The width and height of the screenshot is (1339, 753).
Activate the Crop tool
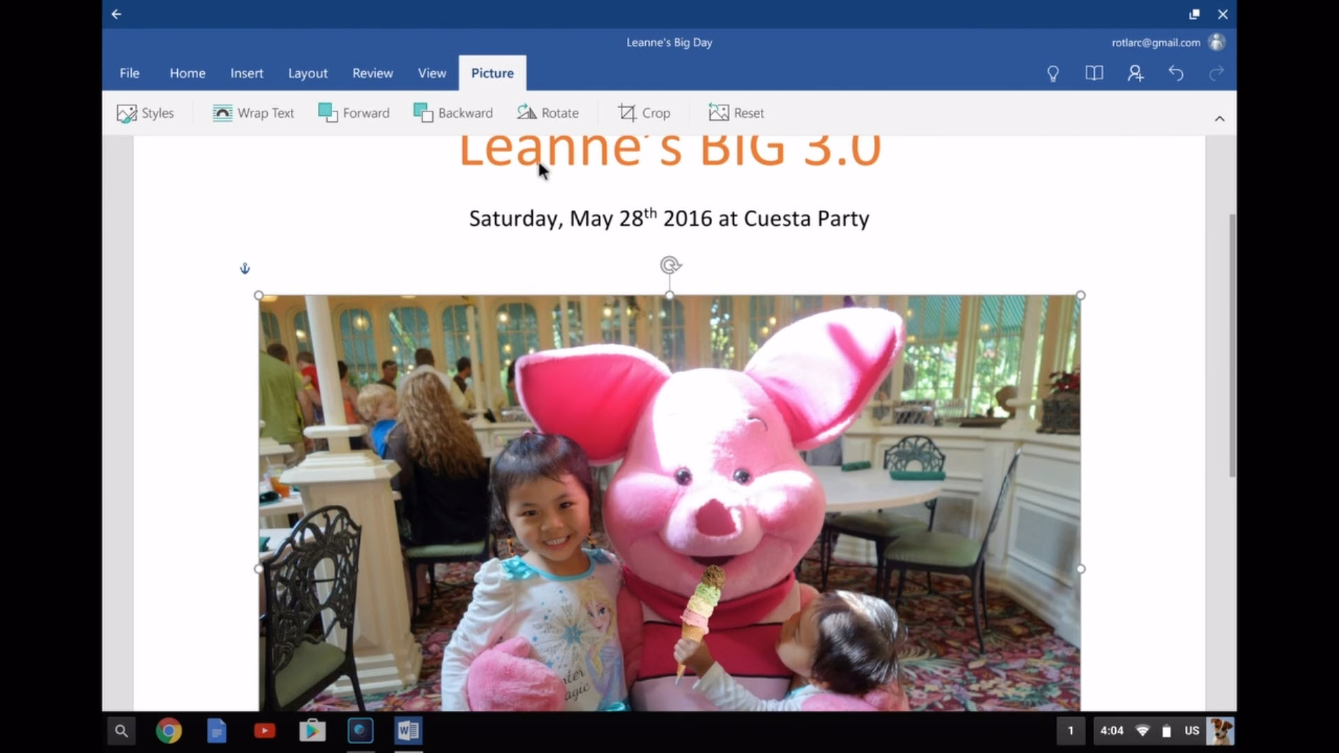(644, 113)
